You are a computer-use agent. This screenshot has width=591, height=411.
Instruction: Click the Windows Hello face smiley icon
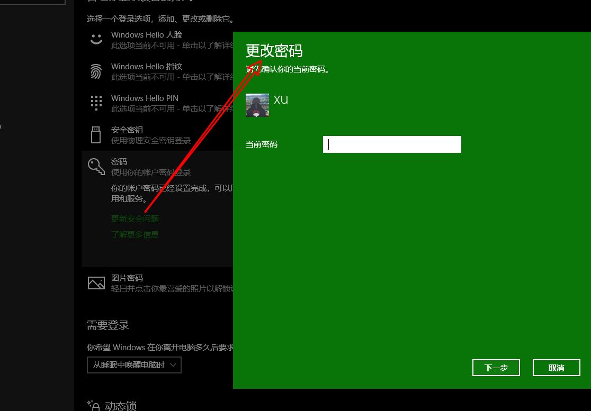coord(96,40)
